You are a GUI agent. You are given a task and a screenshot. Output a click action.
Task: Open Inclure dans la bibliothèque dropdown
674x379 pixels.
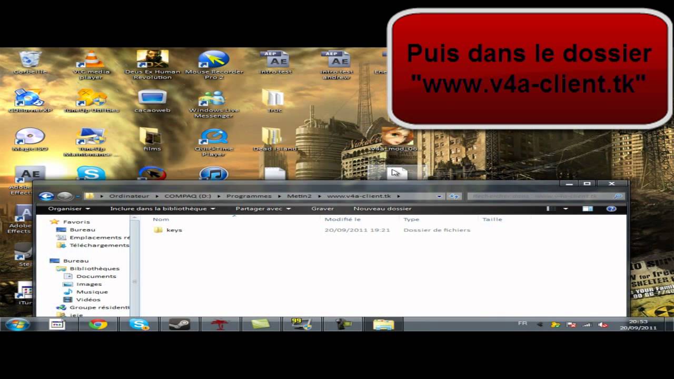(163, 208)
